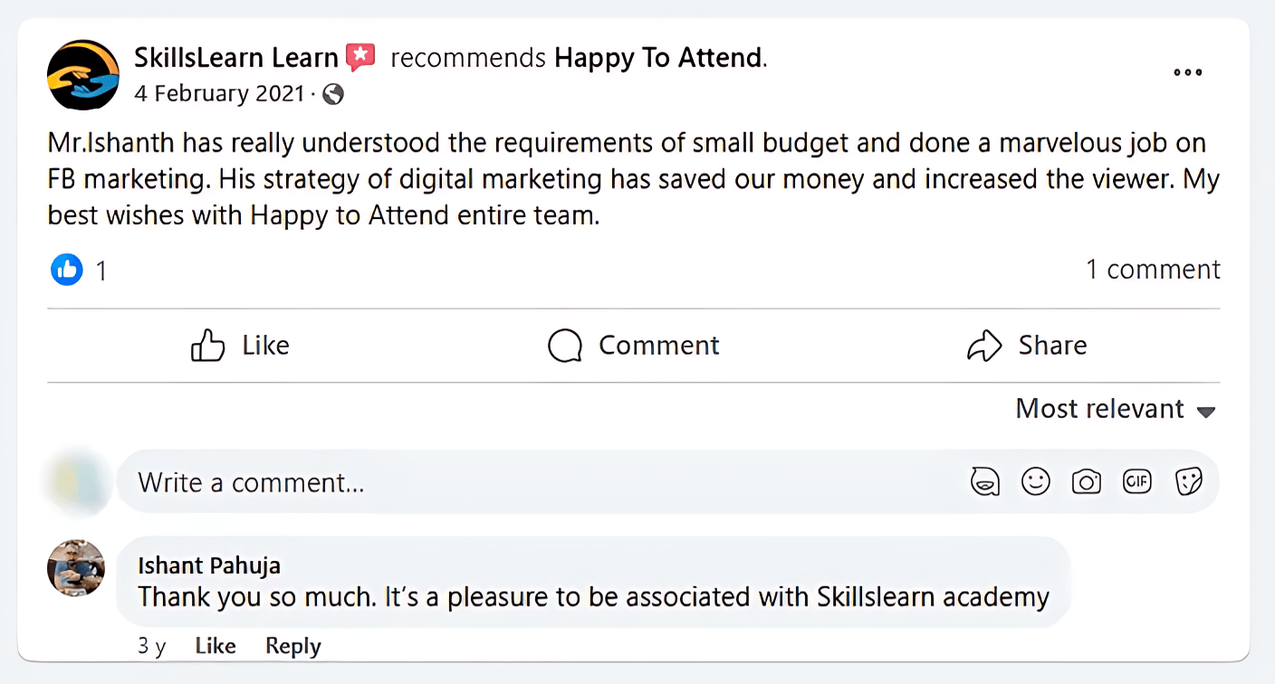Screen dimensions: 1275x684
Task: Open the emoji picker in comment box
Action: pos(1035,482)
